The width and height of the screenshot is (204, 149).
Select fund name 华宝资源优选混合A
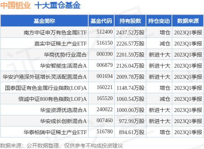63,110
